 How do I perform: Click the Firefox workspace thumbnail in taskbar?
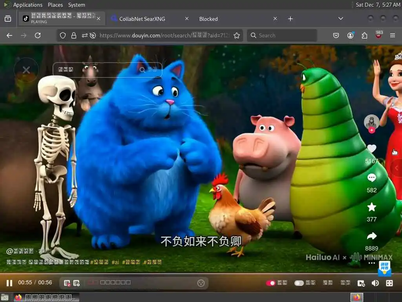(356, 298)
